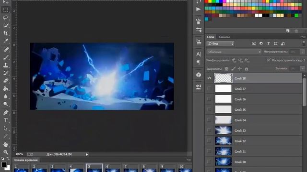Viewport: 307px width, 172px height.
Task: Click the foreground black color swatch
Action: [x=4, y=164]
